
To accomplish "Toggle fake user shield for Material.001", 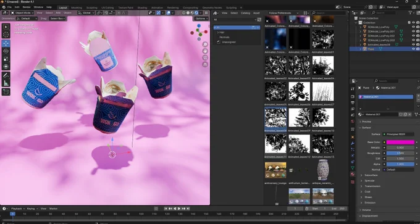I will [x=401, y=114].
